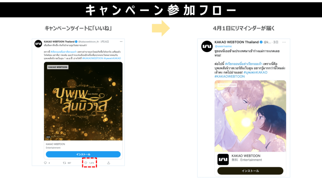
Task: Open the @username mention link
Action: [x=223, y=47]
